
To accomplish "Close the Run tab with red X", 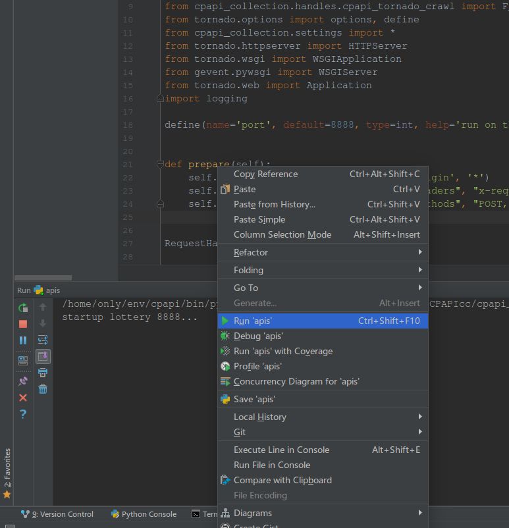I will click(x=23, y=398).
